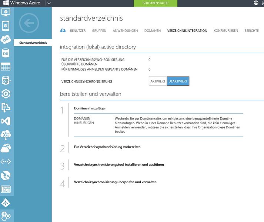
Task: Click the FÜR EINMALIGES ANMELDEN GEPLANTE DOMÄNEN label
Action: (99, 69)
